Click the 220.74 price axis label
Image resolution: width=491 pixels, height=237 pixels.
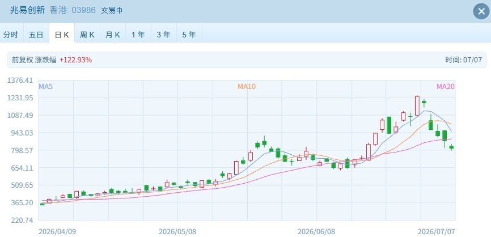pos(22,220)
